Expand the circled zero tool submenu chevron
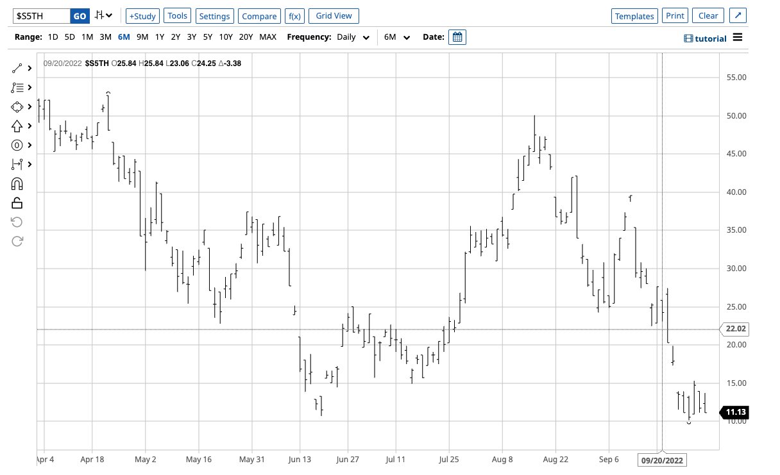The height and width of the screenshot is (475, 780). [x=30, y=146]
